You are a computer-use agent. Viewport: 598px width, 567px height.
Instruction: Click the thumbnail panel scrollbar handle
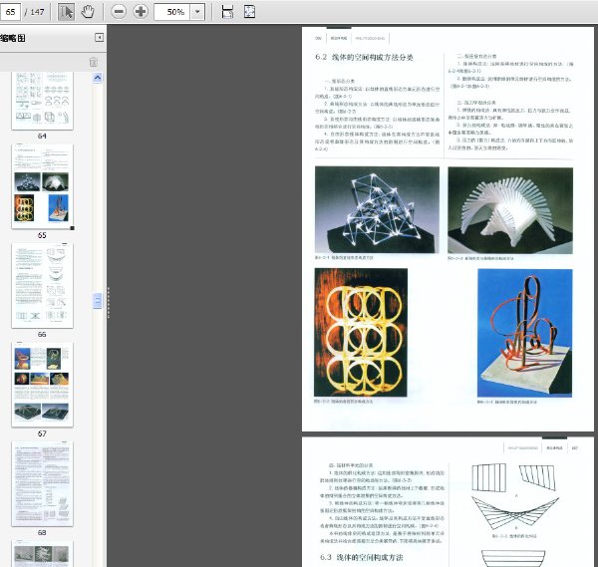pyautogui.click(x=98, y=301)
